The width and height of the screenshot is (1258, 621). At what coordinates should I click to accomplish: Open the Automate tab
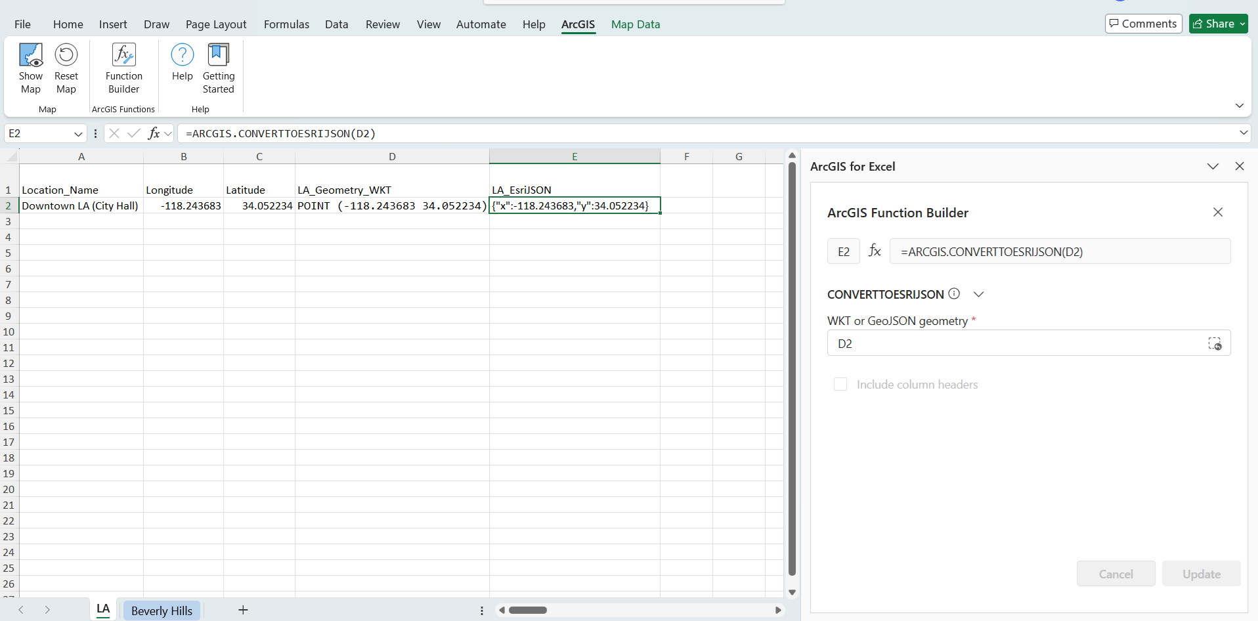481,24
